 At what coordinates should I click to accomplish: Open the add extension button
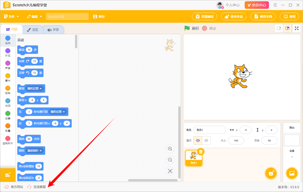[8, 175]
